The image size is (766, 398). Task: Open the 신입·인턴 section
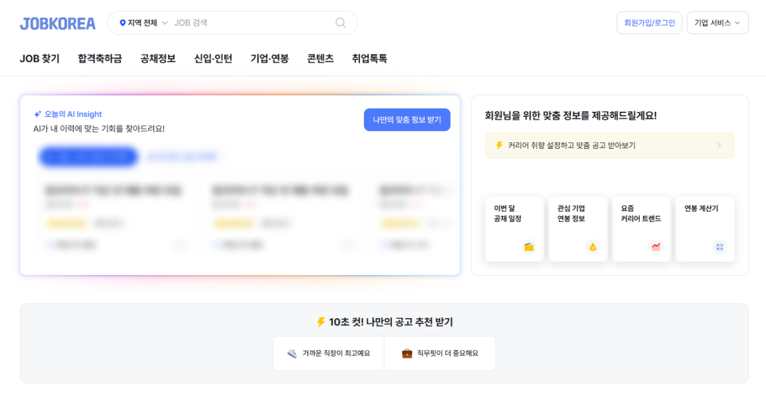pyautogui.click(x=213, y=57)
